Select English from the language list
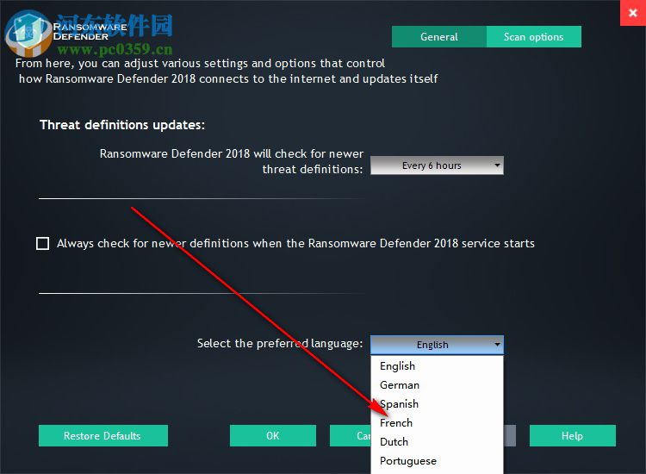This screenshot has height=474, width=646. click(437, 366)
